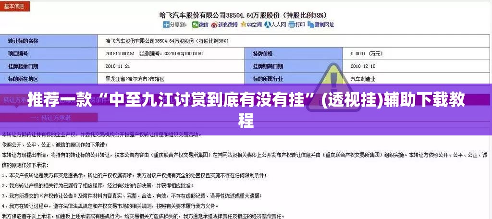Share to 新浪微博 via its icon
The height and width of the screenshot is (219, 492).
(214, 24)
